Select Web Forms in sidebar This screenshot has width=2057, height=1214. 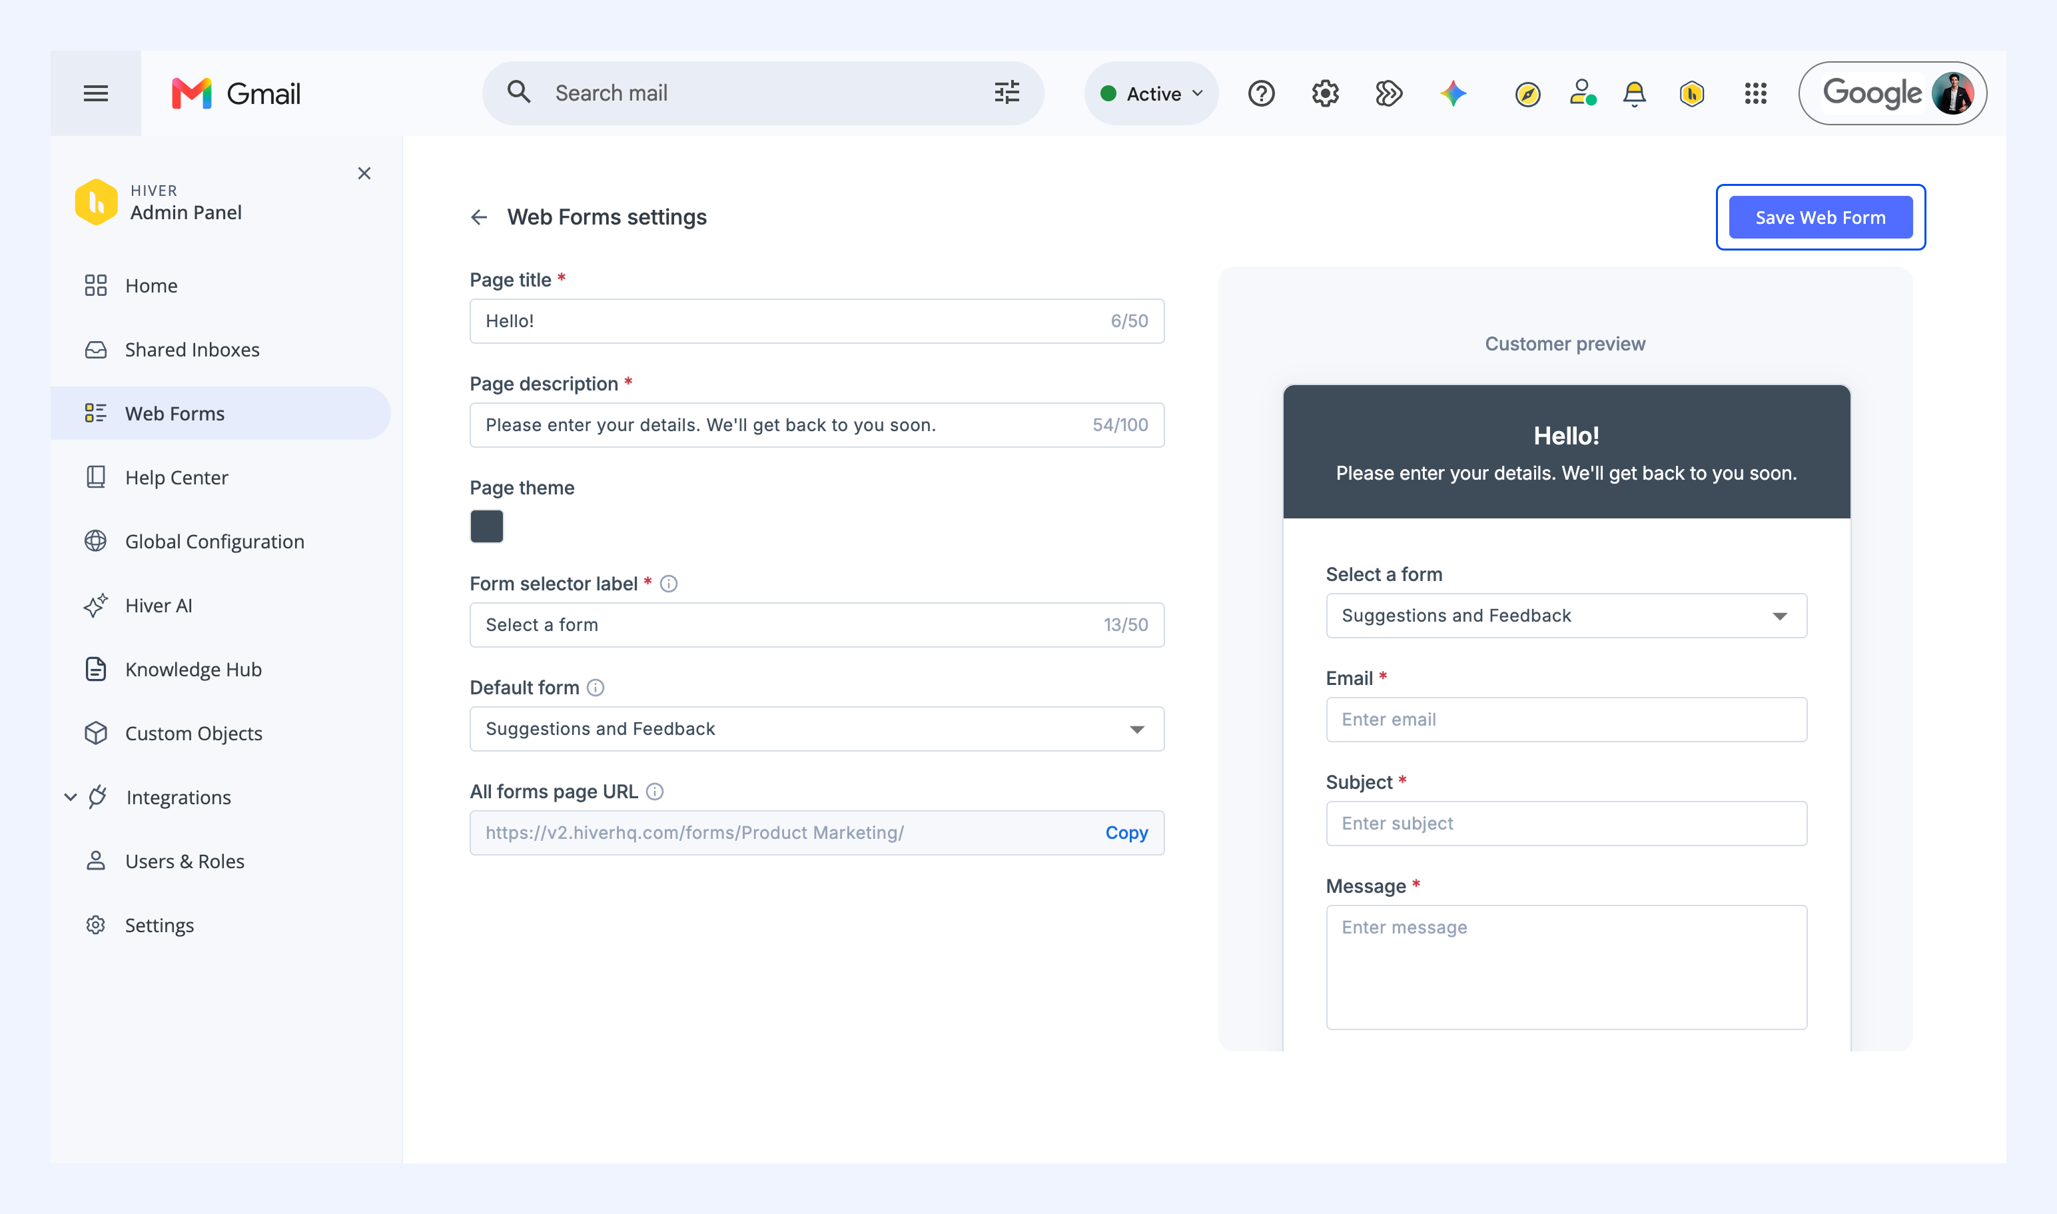point(221,413)
